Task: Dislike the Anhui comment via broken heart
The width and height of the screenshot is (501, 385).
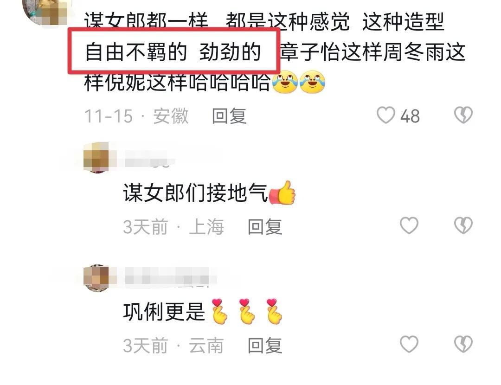Action: pos(463,115)
